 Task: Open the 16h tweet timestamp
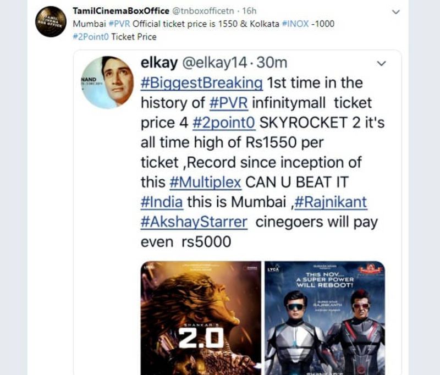[x=249, y=11]
